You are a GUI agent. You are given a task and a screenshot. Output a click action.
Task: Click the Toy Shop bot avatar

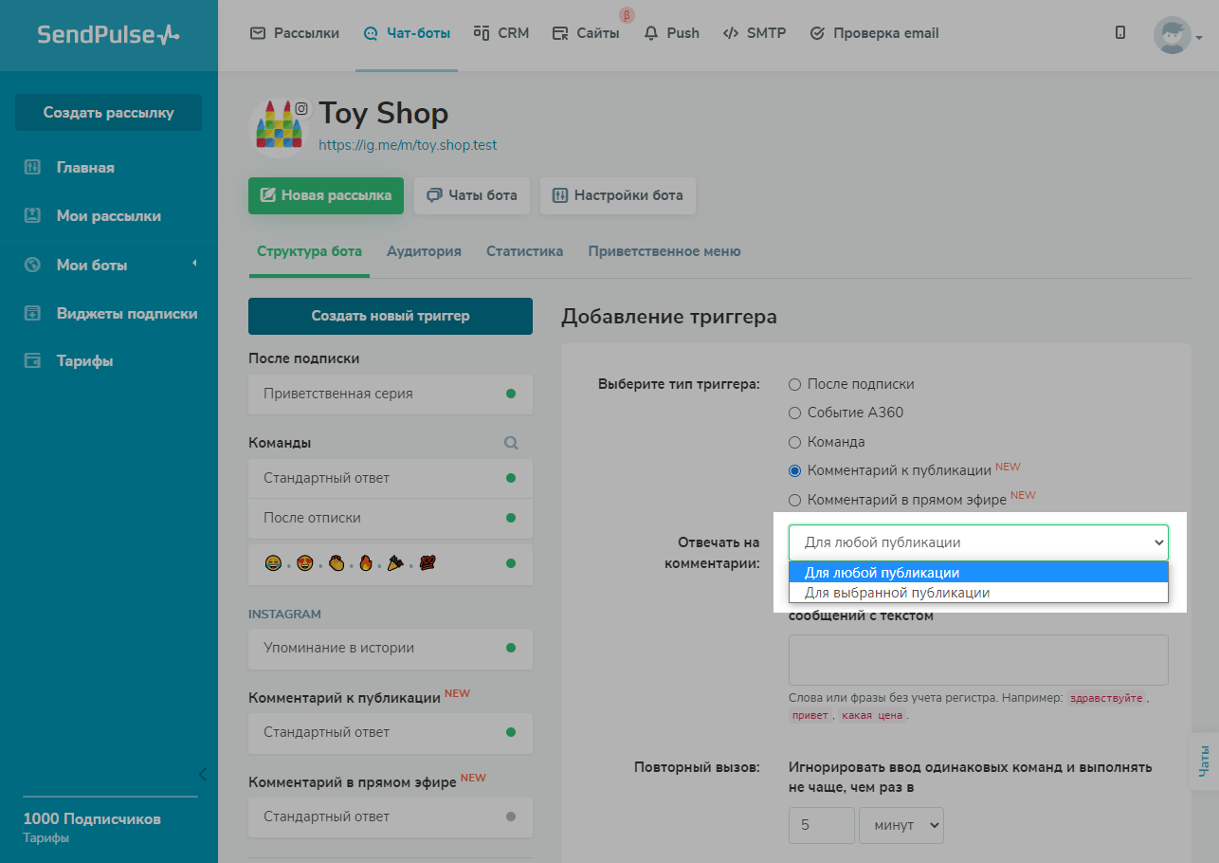[279, 129]
